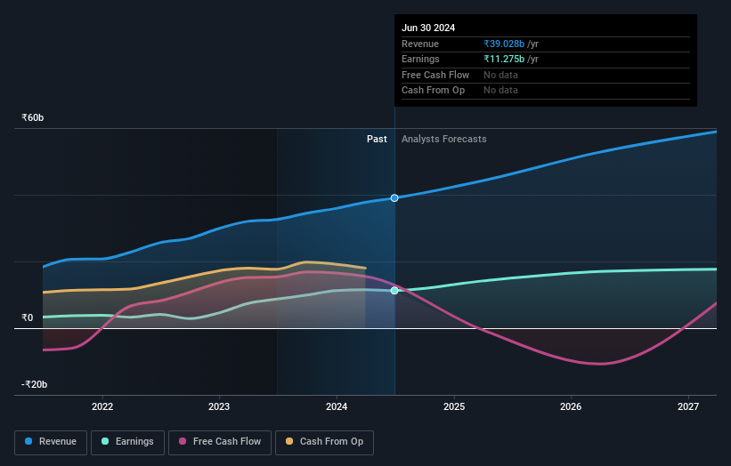Click the -₹20b y-axis label
Screen dimensions: 731x466
click(34, 384)
